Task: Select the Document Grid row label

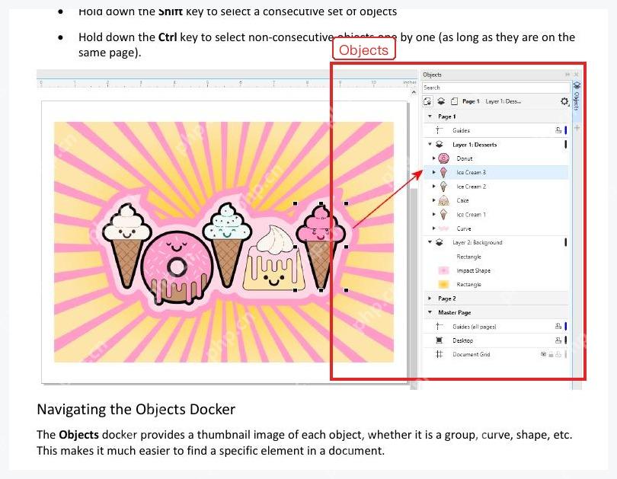Action: click(472, 354)
